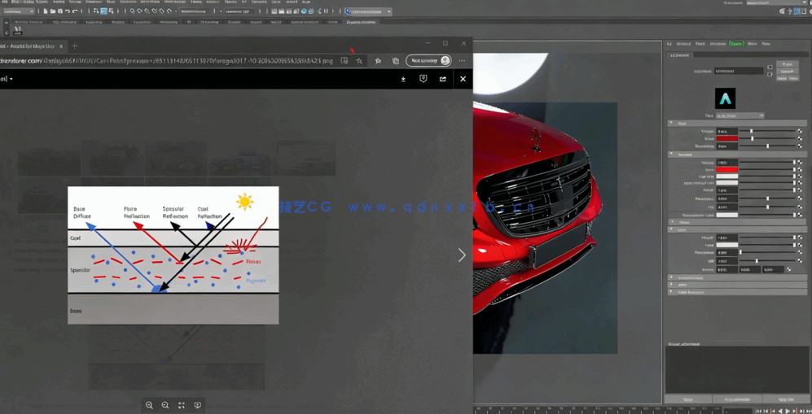
Task: Open the material Type dropdown
Action: (739, 115)
